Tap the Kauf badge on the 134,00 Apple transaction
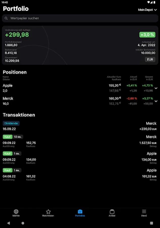160x228 pixels. click(7, 153)
